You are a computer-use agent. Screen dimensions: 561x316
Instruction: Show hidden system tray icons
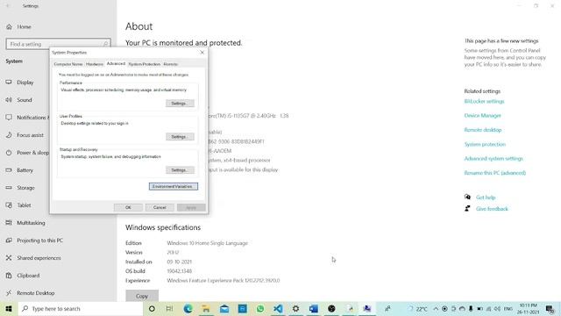coord(436,308)
